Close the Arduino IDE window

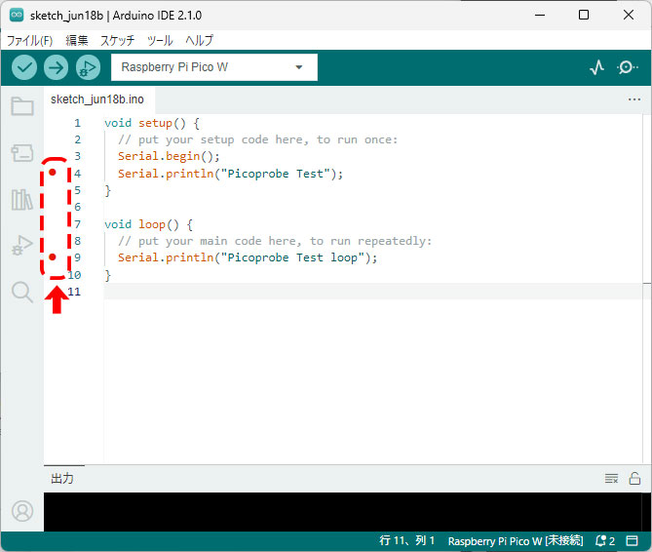(629, 16)
